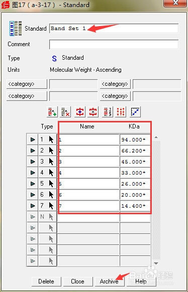Click the KDa cell showing 45.000
The image size is (188, 292).
[135, 162]
